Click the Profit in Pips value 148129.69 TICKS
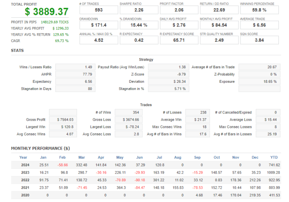Screen dimensions: 289x202 54,22
